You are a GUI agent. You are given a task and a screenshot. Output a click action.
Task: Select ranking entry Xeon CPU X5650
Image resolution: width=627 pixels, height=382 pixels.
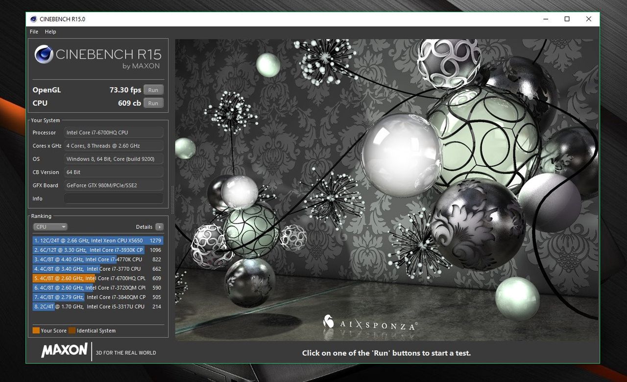(98, 241)
